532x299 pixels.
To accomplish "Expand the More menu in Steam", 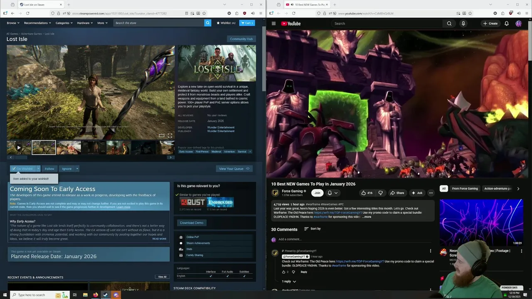I will [x=102, y=23].
